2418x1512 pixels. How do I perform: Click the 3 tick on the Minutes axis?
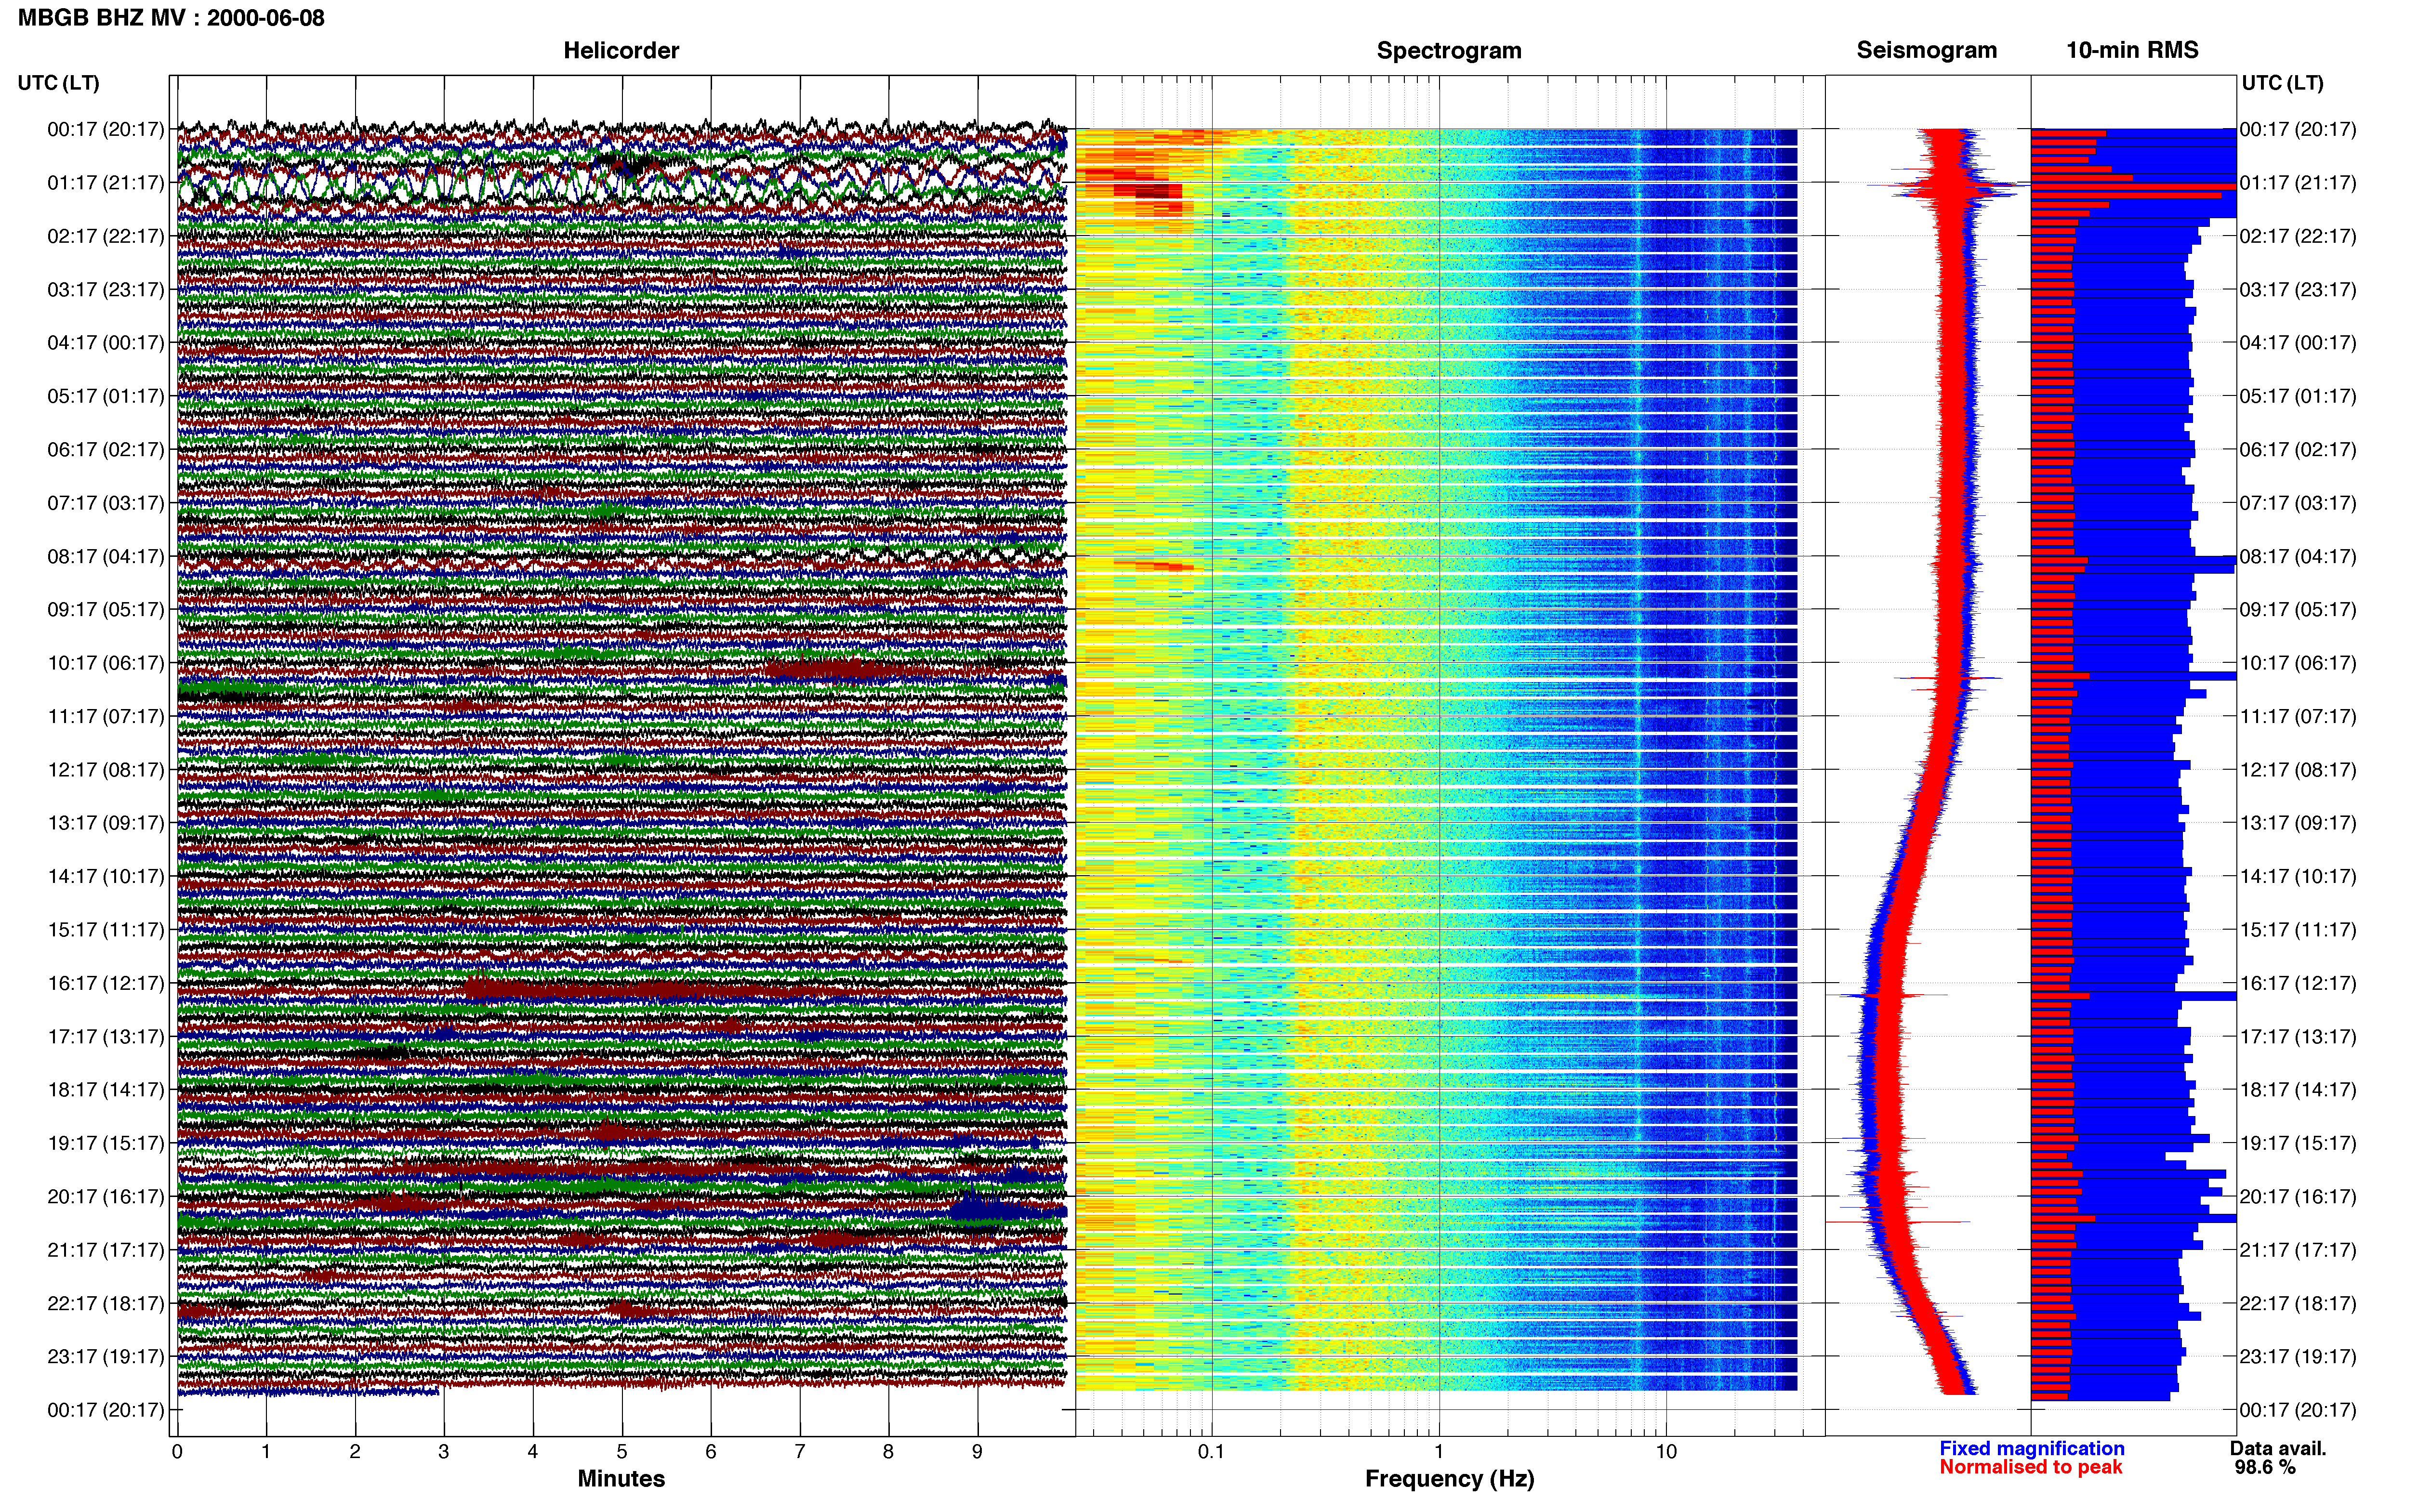pyautogui.click(x=444, y=1451)
